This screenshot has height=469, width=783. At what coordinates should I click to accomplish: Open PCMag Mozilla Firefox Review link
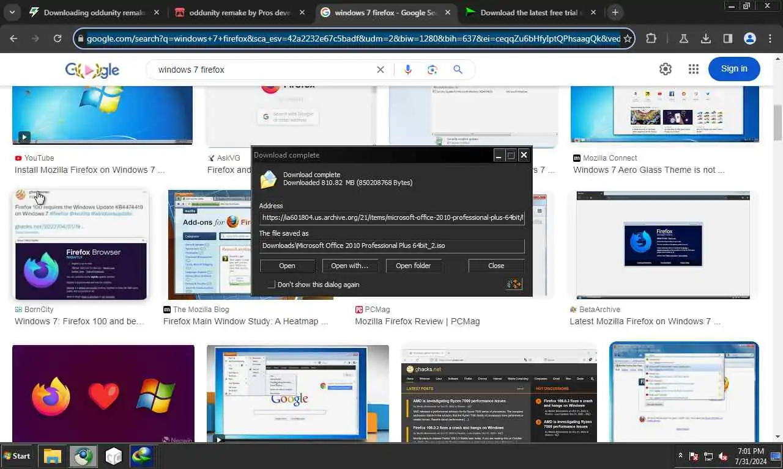pos(417,321)
